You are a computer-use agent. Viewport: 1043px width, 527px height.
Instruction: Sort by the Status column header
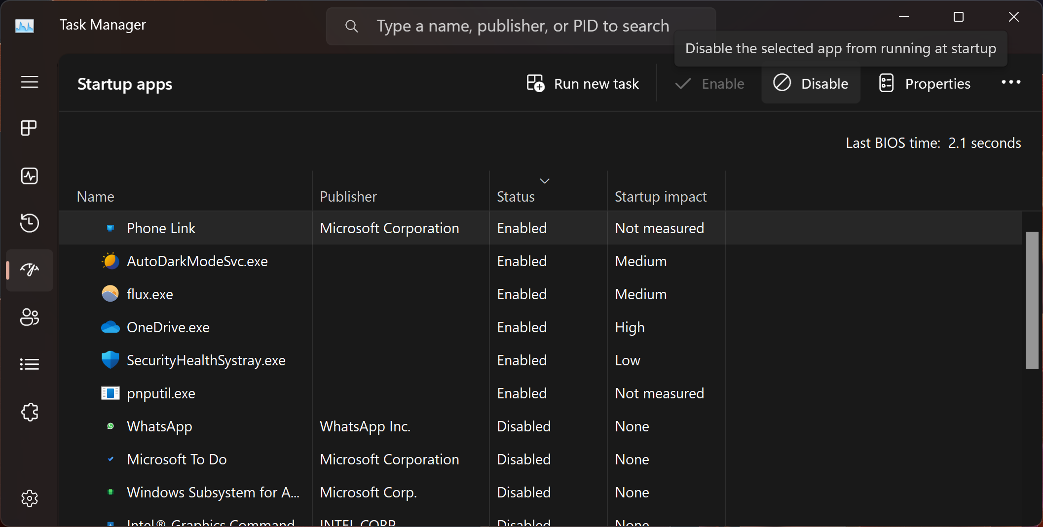[516, 197]
